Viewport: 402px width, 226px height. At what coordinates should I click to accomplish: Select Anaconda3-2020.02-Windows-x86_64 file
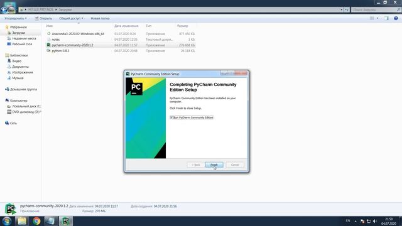pos(78,34)
